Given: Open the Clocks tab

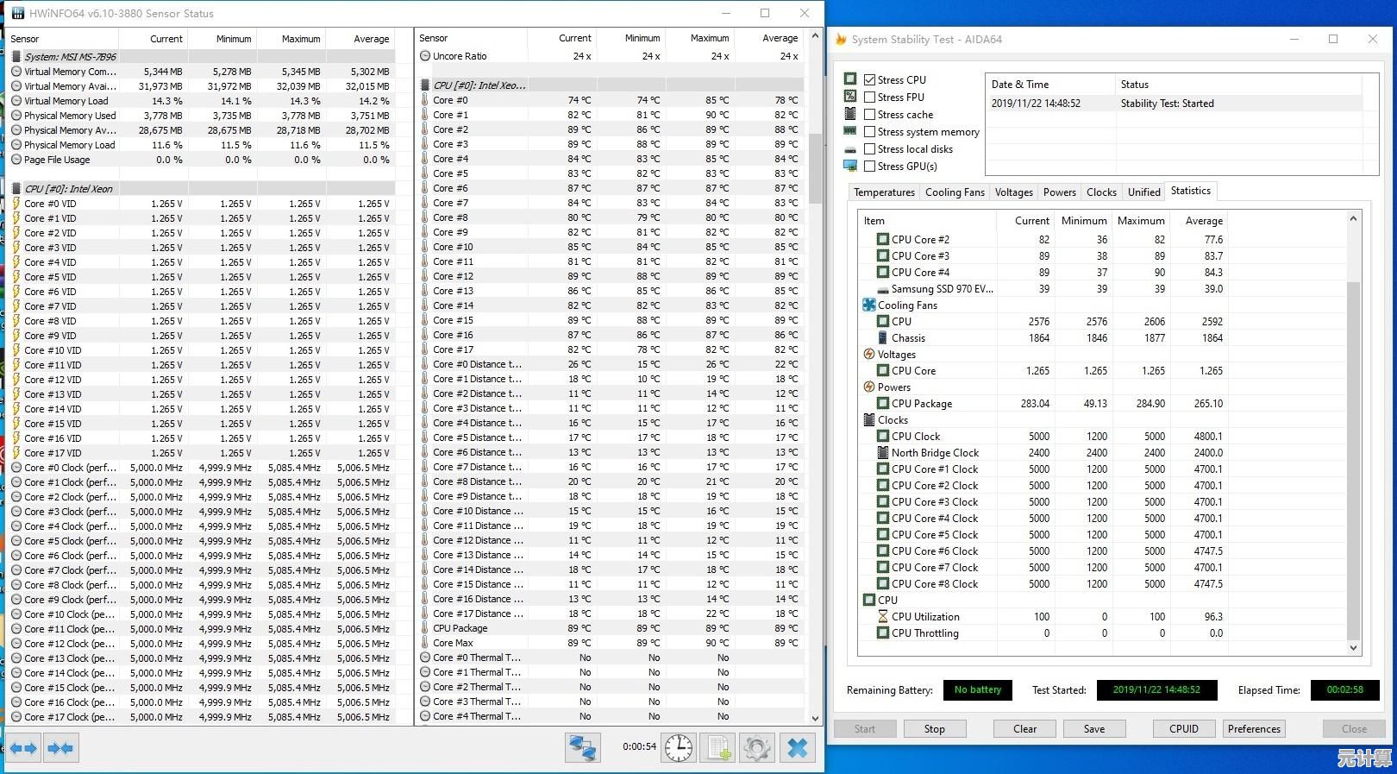Looking at the screenshot, I should pyautogui.click(x=1101, y=192).
